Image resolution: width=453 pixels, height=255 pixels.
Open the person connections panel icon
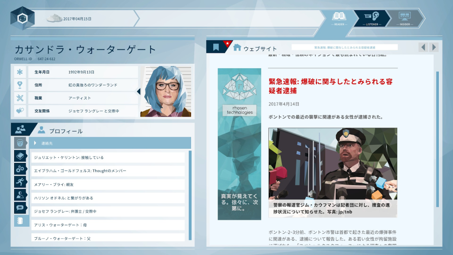pos(20,130)
